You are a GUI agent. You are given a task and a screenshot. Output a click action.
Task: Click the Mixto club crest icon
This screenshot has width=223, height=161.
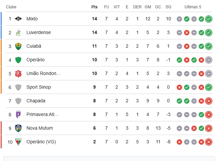coord(18,19)
